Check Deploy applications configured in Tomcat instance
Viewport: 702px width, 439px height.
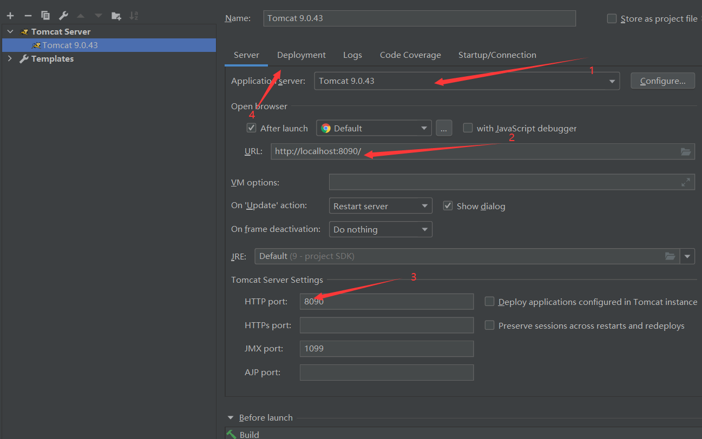tap(489, 302)
